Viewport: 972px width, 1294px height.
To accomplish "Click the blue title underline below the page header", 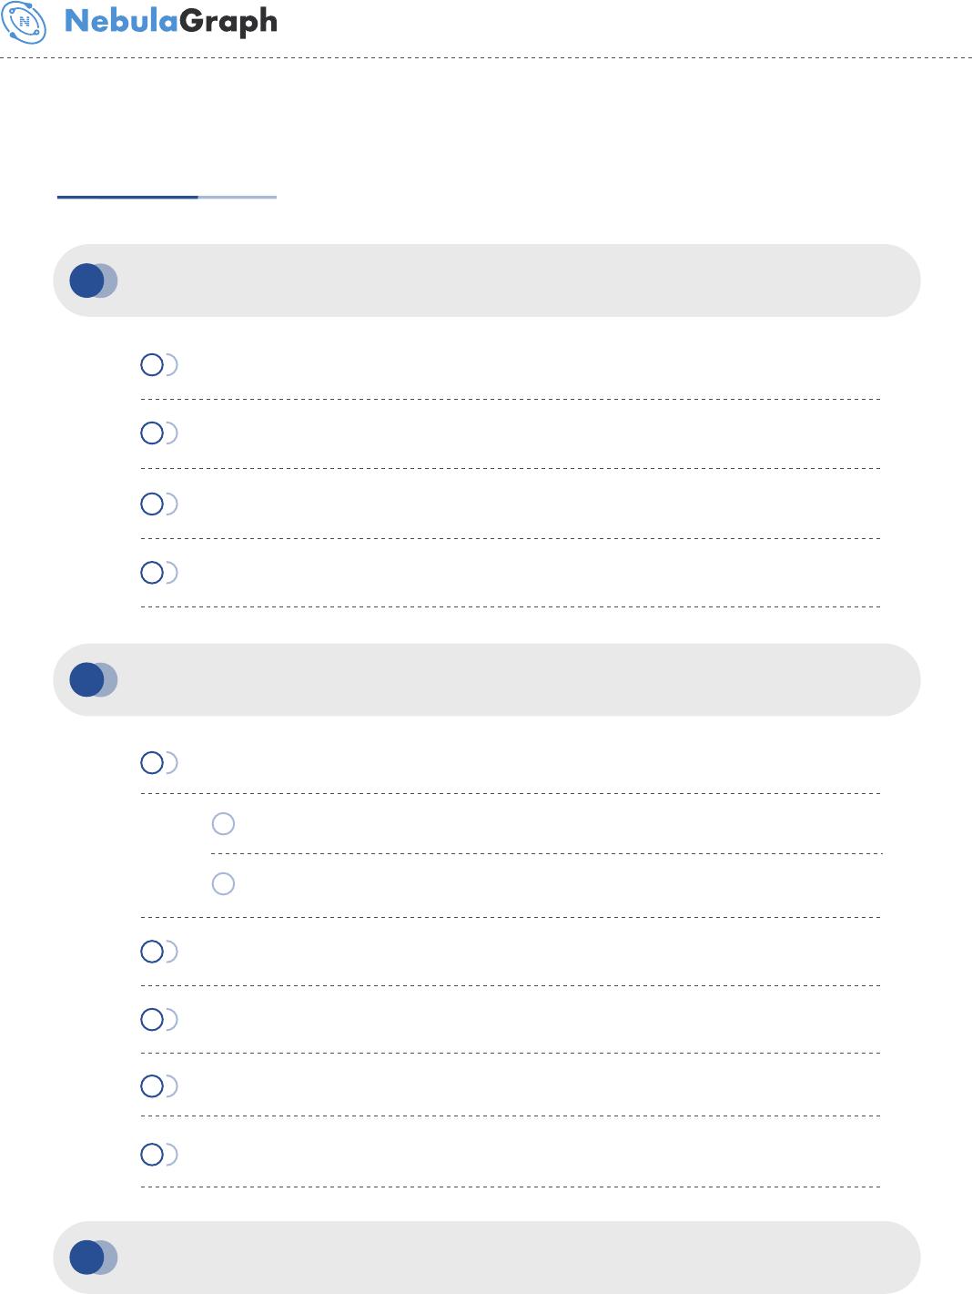I will (167, 197).
